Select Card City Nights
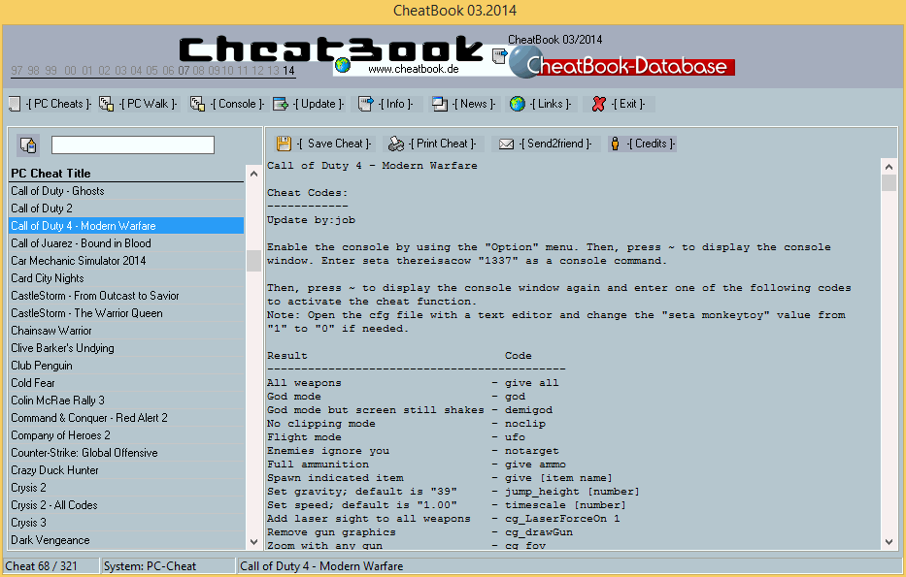The image size is (906, 577). (x=127, y=278)
